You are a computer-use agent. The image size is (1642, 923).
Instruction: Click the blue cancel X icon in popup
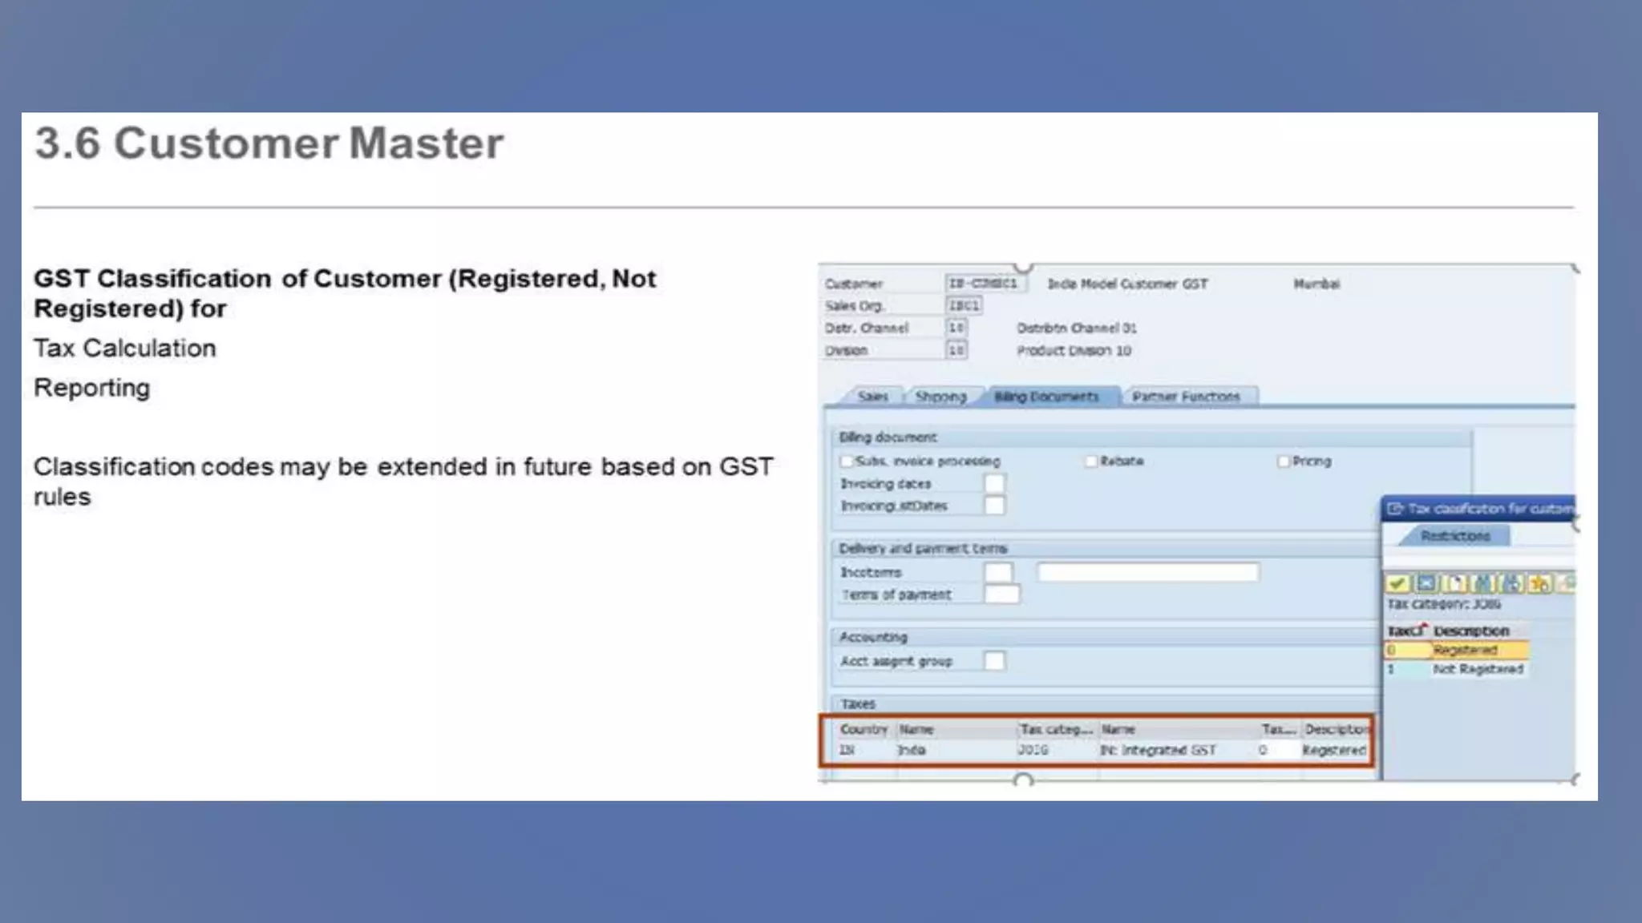pos(1426,584)
